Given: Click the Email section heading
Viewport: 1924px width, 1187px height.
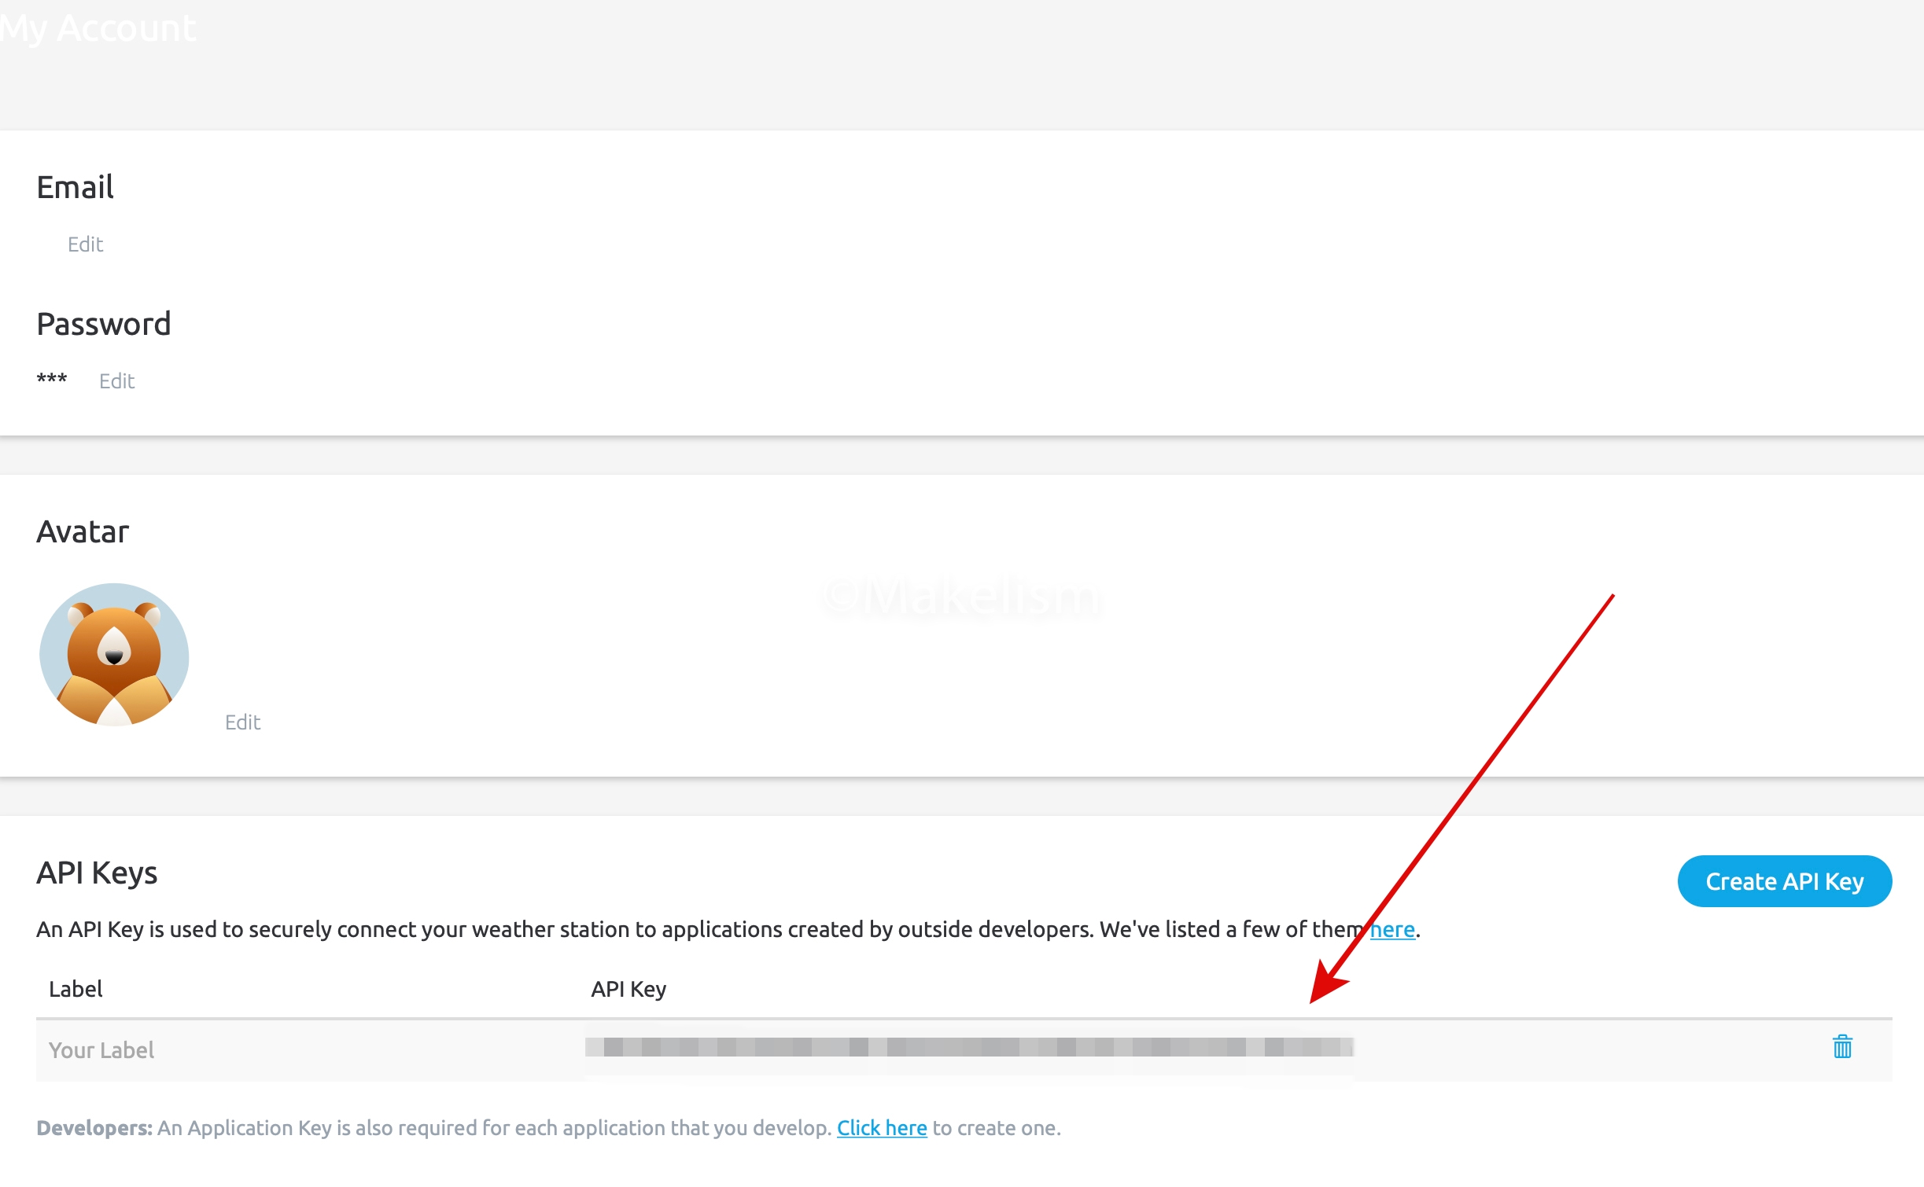Looking at the screenshot, I should point(75,187).
